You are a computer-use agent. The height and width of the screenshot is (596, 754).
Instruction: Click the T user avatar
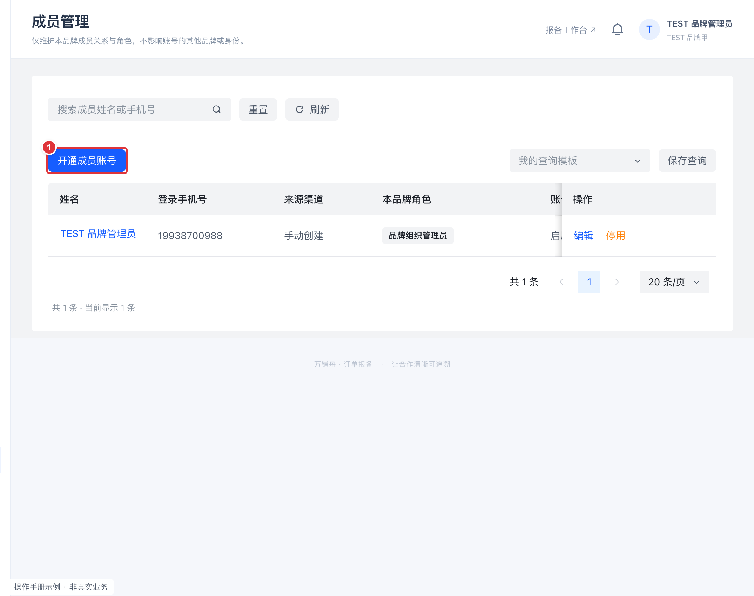(x=649, y=29)
